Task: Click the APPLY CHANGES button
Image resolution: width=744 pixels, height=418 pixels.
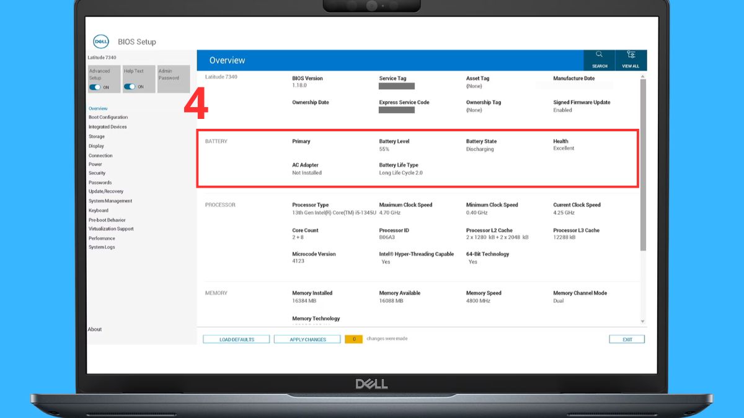Action: pyautogui.click(x=308, y=339)
